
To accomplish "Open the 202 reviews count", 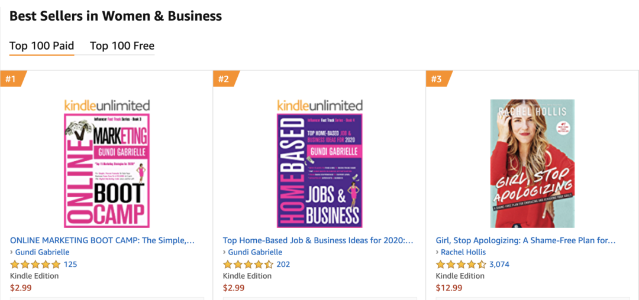I will click(283, 265).
